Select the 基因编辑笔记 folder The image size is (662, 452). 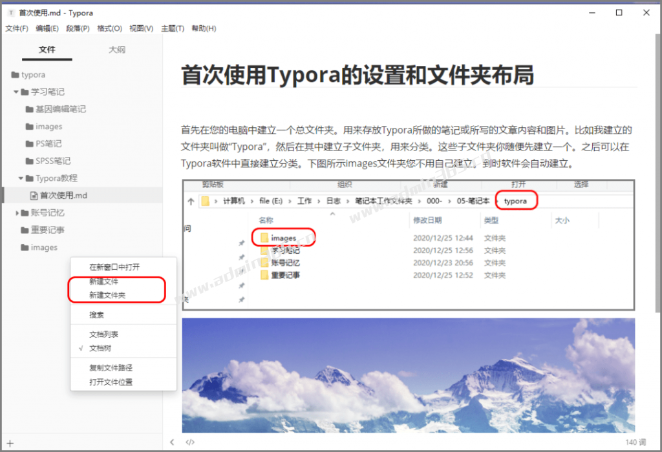[x=60, y=109]
